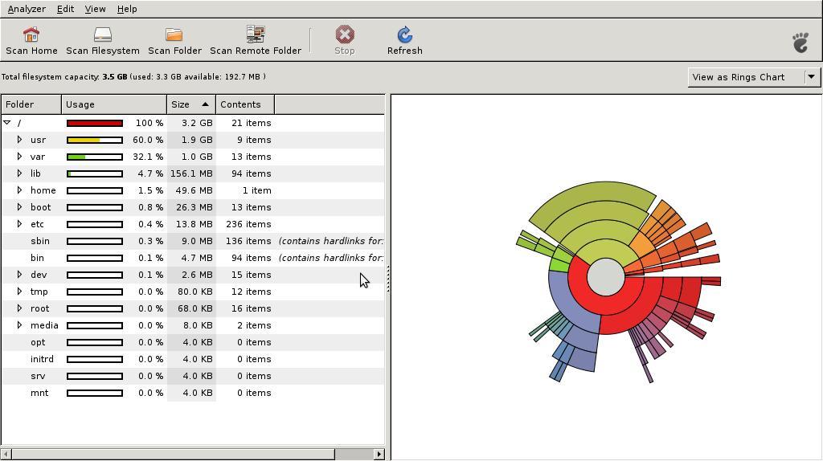Image resolution: width=823 pixels, height=461 pixels.
Task: Click the 156.1 MB size cell
Action: coord(191,173)
